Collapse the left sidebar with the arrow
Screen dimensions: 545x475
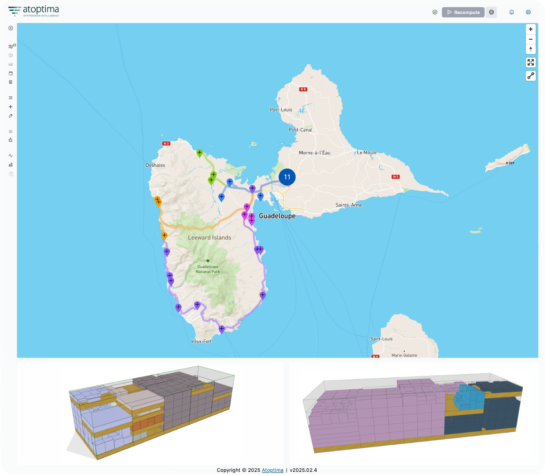11,28
